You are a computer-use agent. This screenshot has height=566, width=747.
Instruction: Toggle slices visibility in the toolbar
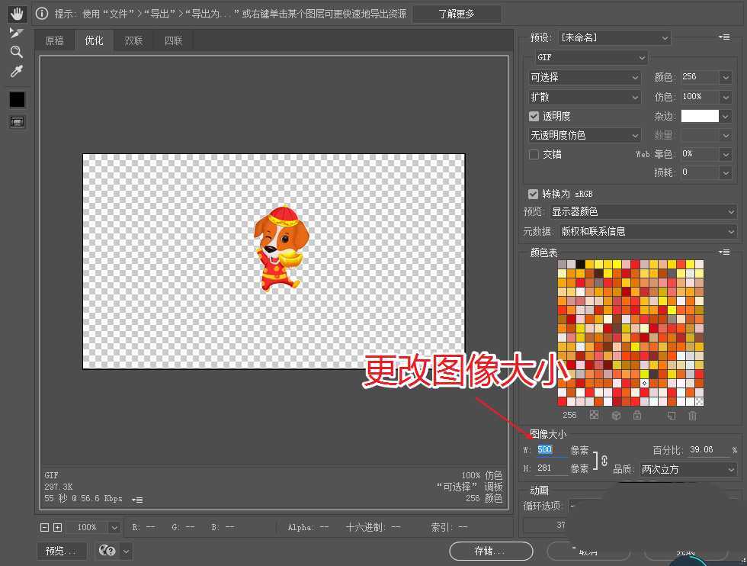point(17,121)
